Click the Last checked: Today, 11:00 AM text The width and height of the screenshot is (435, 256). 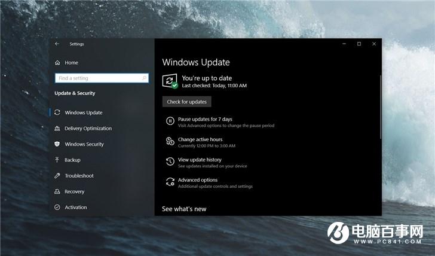pyautogui.click(x=214, y=86)
